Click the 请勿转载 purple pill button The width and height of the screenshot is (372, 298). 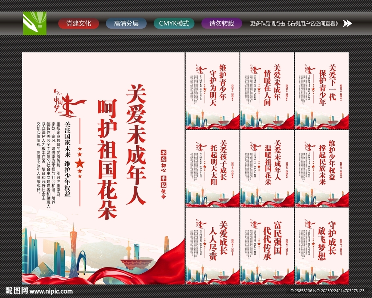[x=222, y=24]
